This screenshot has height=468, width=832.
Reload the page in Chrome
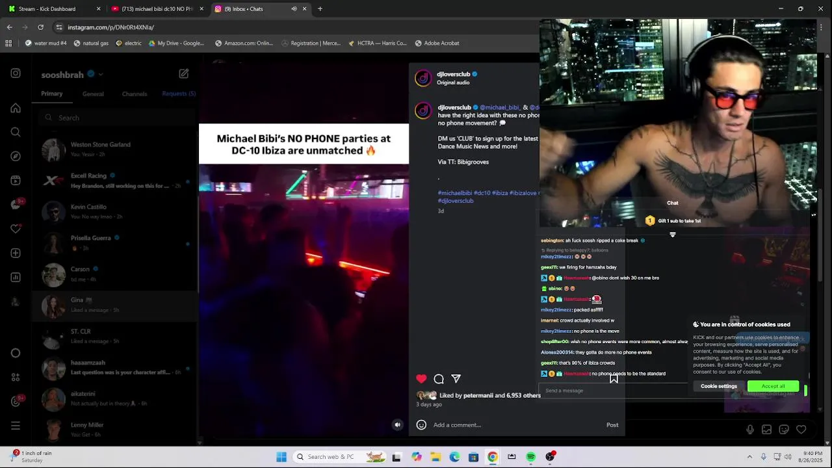(x=40, y=27)
